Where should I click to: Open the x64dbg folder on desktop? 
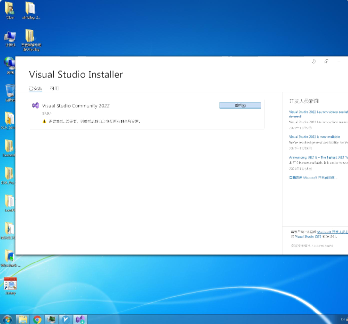pyautogui.click(x=31, y=11)
